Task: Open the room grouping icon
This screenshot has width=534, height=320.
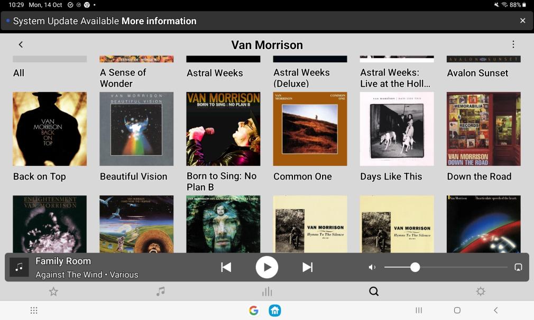Action: click(518, 267)
